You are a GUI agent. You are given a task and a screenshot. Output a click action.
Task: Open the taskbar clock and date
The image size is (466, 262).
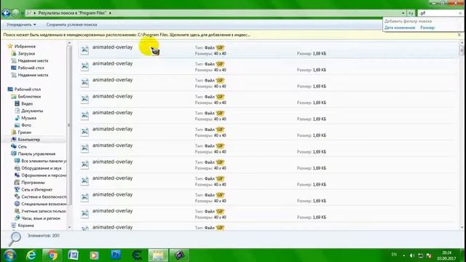(x=446, y=255)
